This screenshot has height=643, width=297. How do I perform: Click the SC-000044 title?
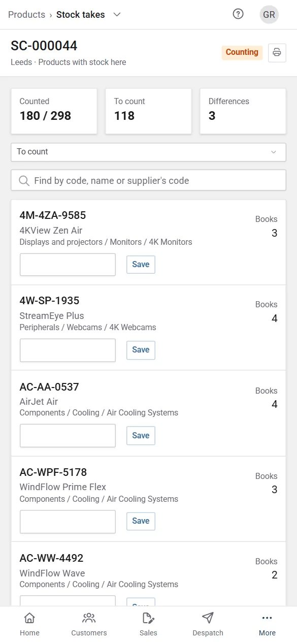(x=44, y=46)
